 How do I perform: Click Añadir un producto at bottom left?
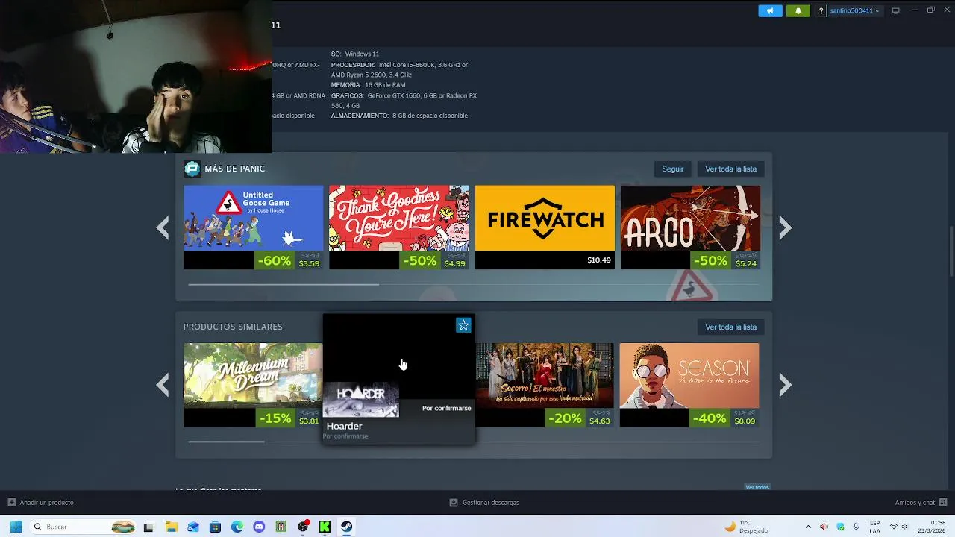[x=40, y=503]
